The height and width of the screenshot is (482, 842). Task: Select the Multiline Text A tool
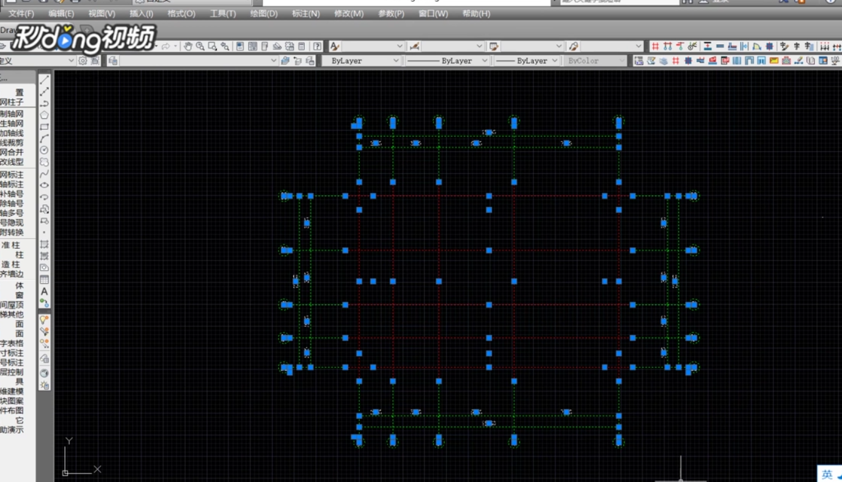[45, 291]
